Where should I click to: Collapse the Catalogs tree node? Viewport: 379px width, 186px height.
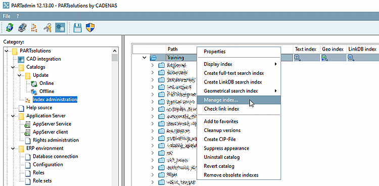13,67
